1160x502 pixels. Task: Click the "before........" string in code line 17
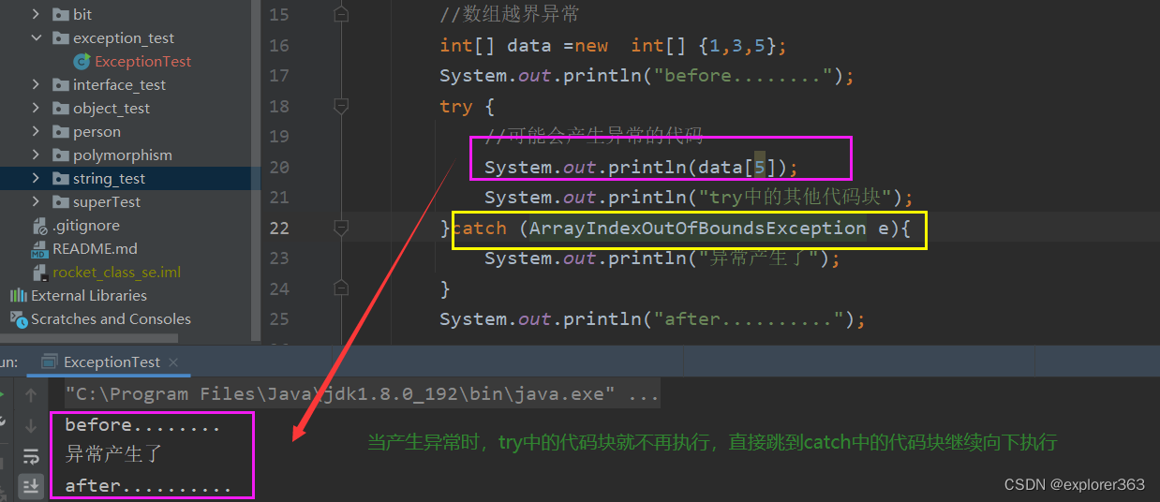742,76
